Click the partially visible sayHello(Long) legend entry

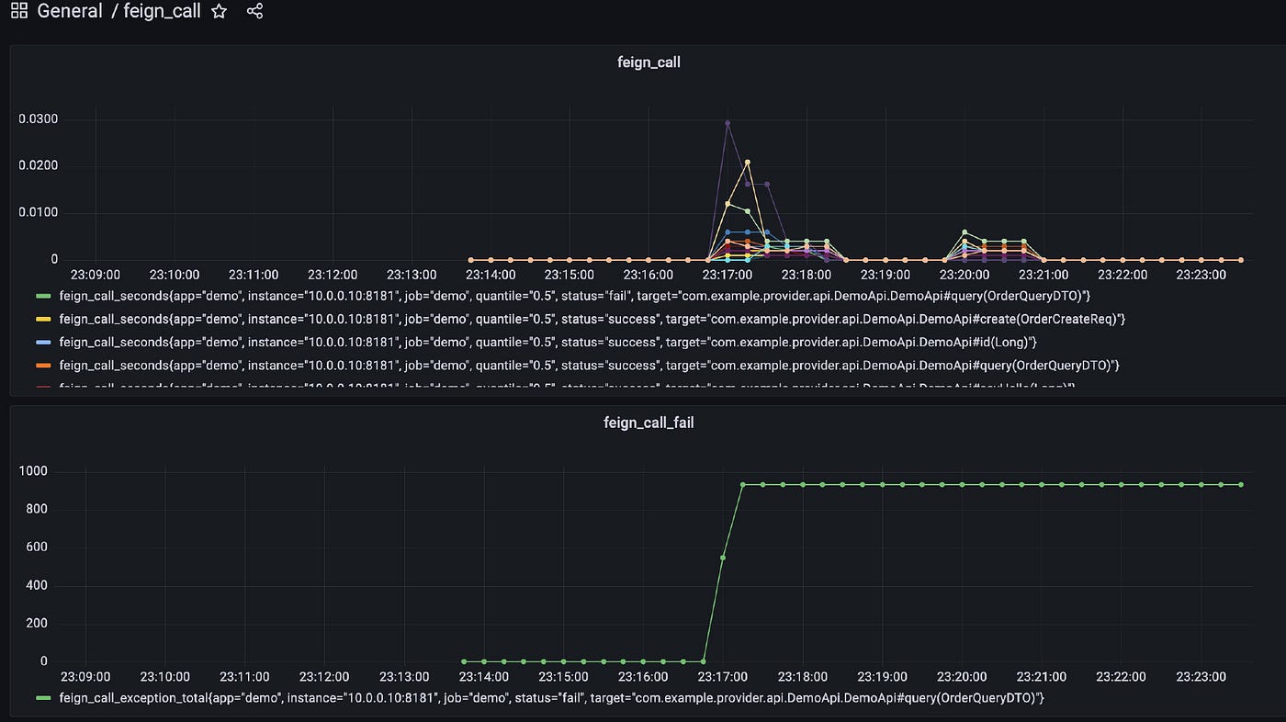coord(367,386)
